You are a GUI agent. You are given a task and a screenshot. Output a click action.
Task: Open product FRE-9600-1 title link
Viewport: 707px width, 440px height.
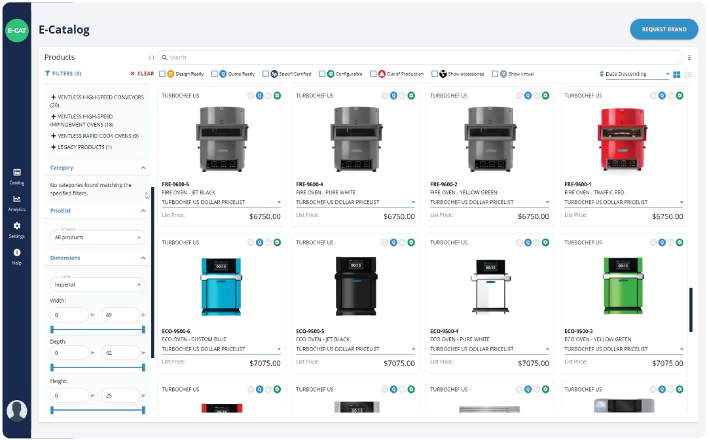point(577,184)
